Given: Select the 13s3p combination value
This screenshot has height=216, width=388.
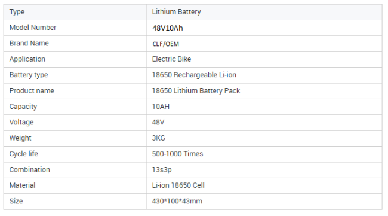Looking at the screenshot, I should coord(162,169).
